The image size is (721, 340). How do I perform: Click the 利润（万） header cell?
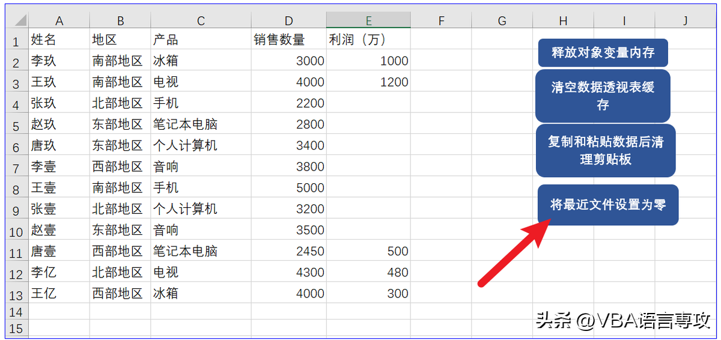[x=369, y=40]
